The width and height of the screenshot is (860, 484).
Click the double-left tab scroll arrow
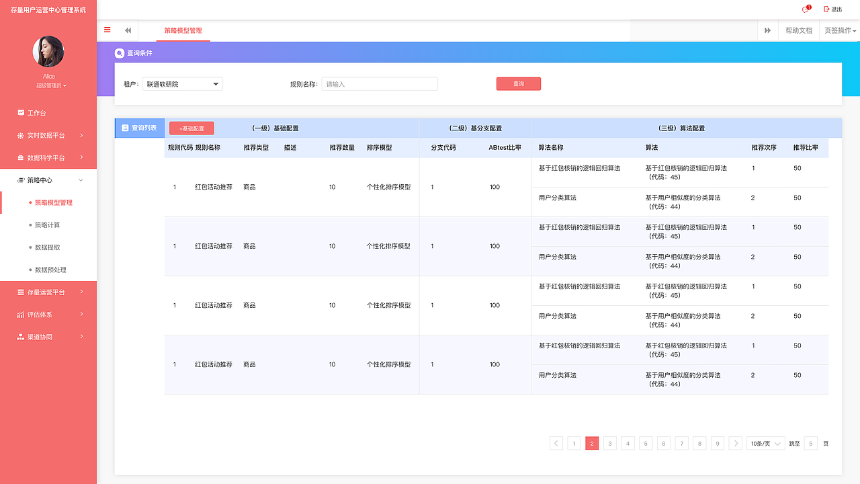[128, 30]
